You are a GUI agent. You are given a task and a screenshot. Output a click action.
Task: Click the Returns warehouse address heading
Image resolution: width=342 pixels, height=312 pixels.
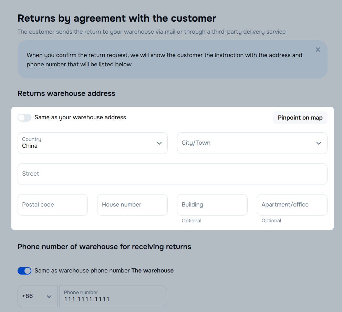click(66, 93)
